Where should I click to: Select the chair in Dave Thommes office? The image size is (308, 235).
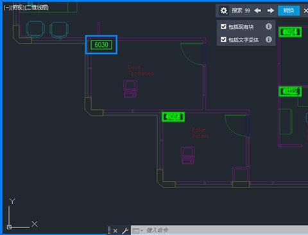tap(130, 89)
